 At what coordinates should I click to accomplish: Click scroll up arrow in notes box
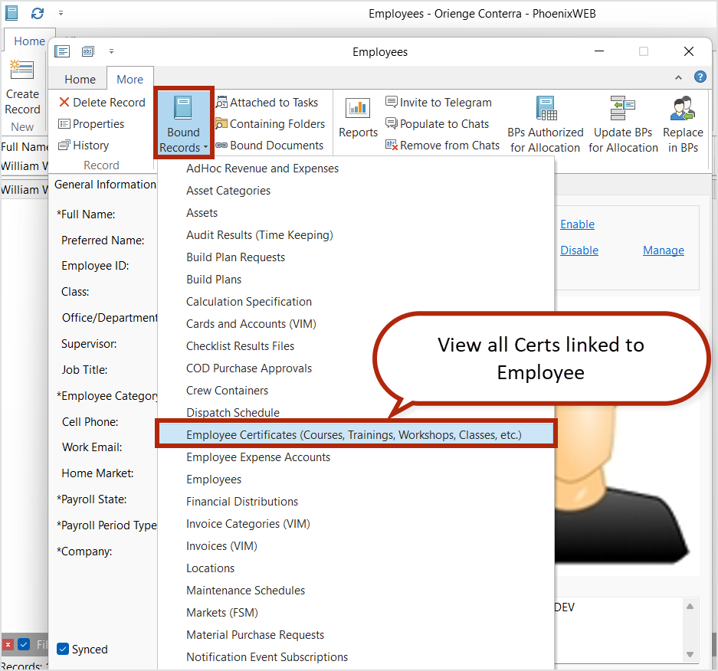[x=690, y=606]
